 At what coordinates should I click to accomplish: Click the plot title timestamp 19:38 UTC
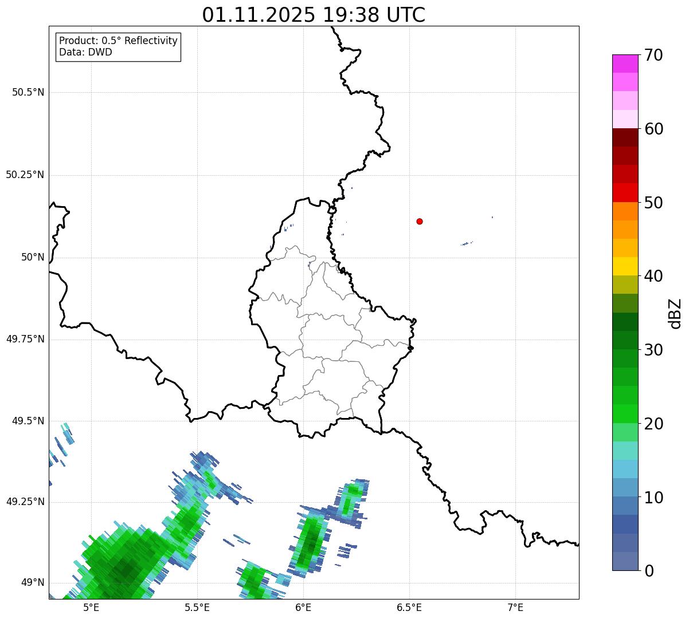click(x=374, y=15)
